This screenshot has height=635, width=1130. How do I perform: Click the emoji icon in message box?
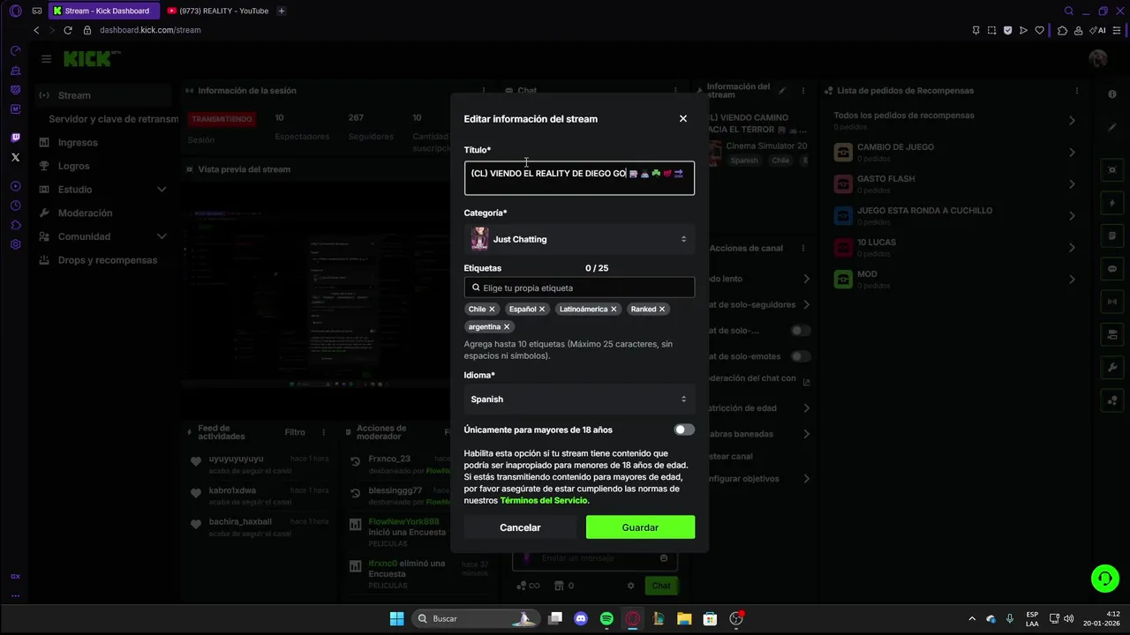click(x=664, y=558)
